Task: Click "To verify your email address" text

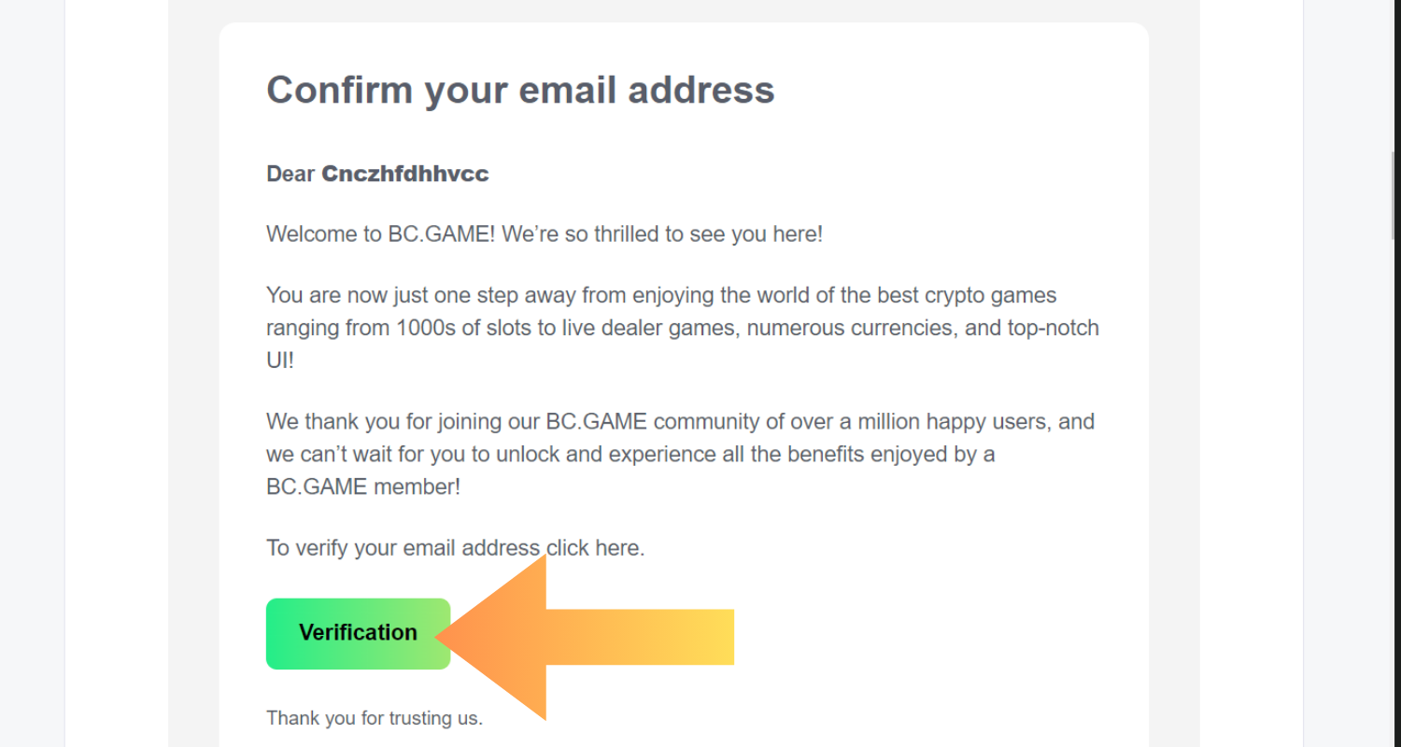Action: (x=403, y=548)
